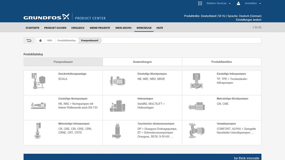Open the HILFE menu item
The image size is (285, 160).
pos(159,28)
